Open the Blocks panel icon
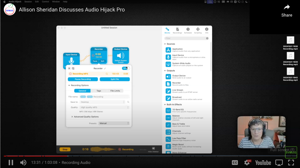Viewport: 300px width, 168px height. coord(167,29)
